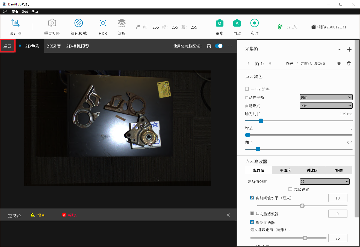The height and width of the screenshot is (247, 360).
Task: Select the 补偿 filter tab
Action: (x=339, y=170)
